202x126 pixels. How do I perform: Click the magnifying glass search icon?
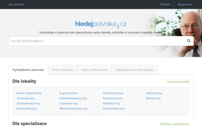tap(189, 41)
